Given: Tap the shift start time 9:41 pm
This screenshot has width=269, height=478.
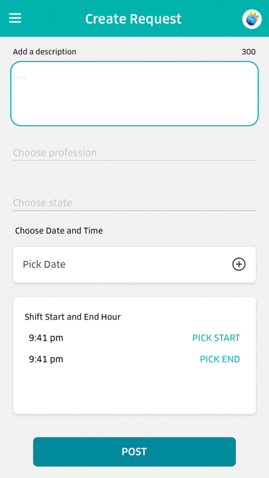Looking at the screenshot, I should click(x=46, y=338).
